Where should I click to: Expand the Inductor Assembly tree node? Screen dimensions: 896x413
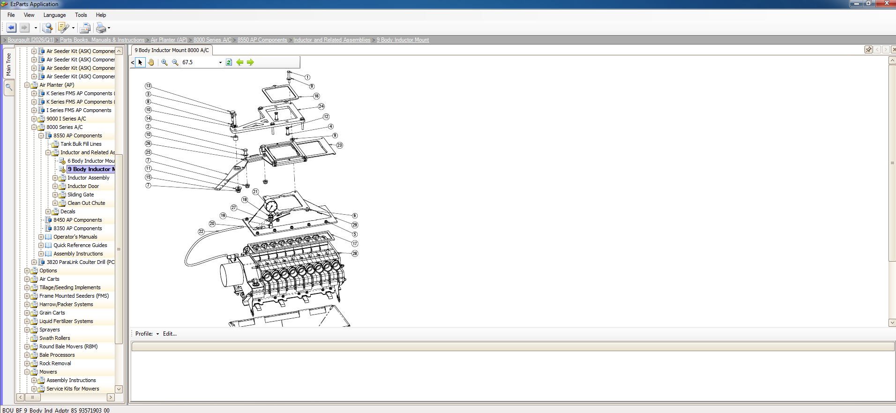[55, 178]
